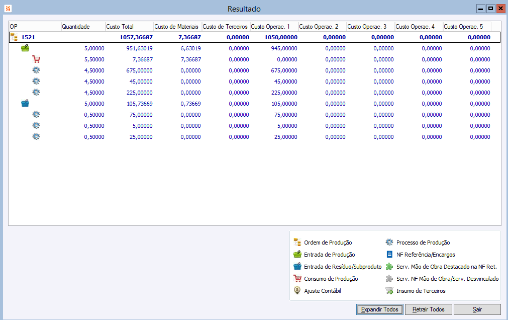Click the Custo Operac. 1 value 105,00000
Image resolution: width=508 pixels, height=320 pixels.
tap(284, 104)
